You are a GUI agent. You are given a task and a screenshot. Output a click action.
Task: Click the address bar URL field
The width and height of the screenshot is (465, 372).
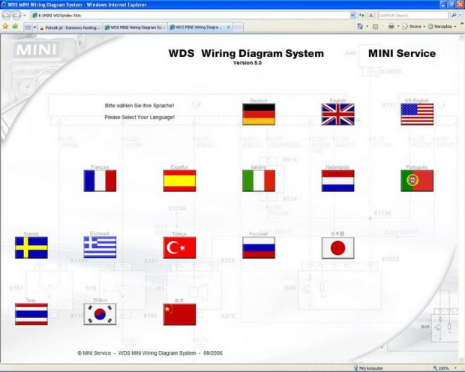point(190,15)
